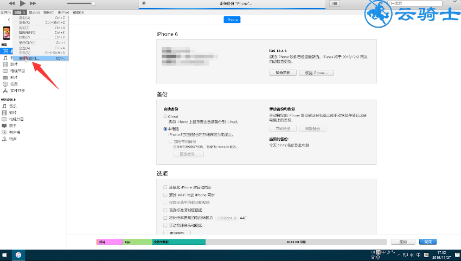
Task: Choose the Ctrl+A select all entry
Action: 41,48
